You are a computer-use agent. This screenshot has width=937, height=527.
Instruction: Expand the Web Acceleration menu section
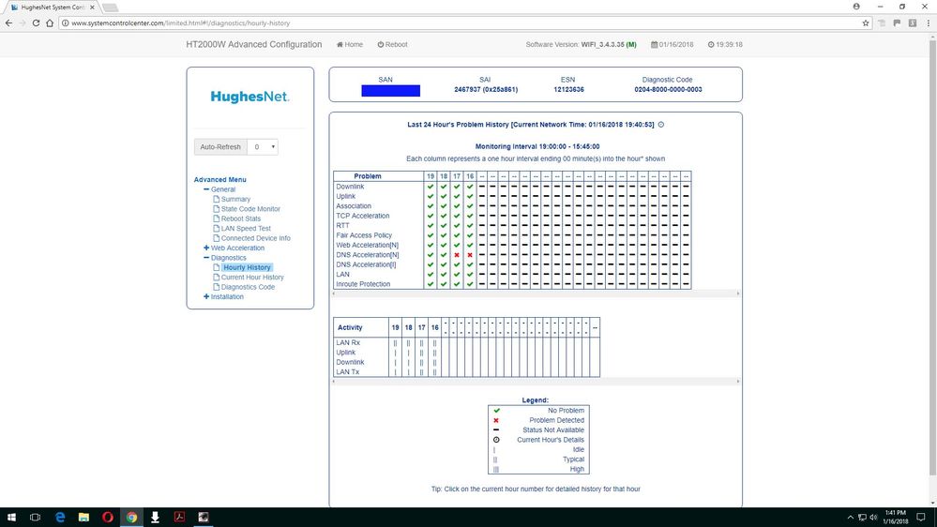206,248
